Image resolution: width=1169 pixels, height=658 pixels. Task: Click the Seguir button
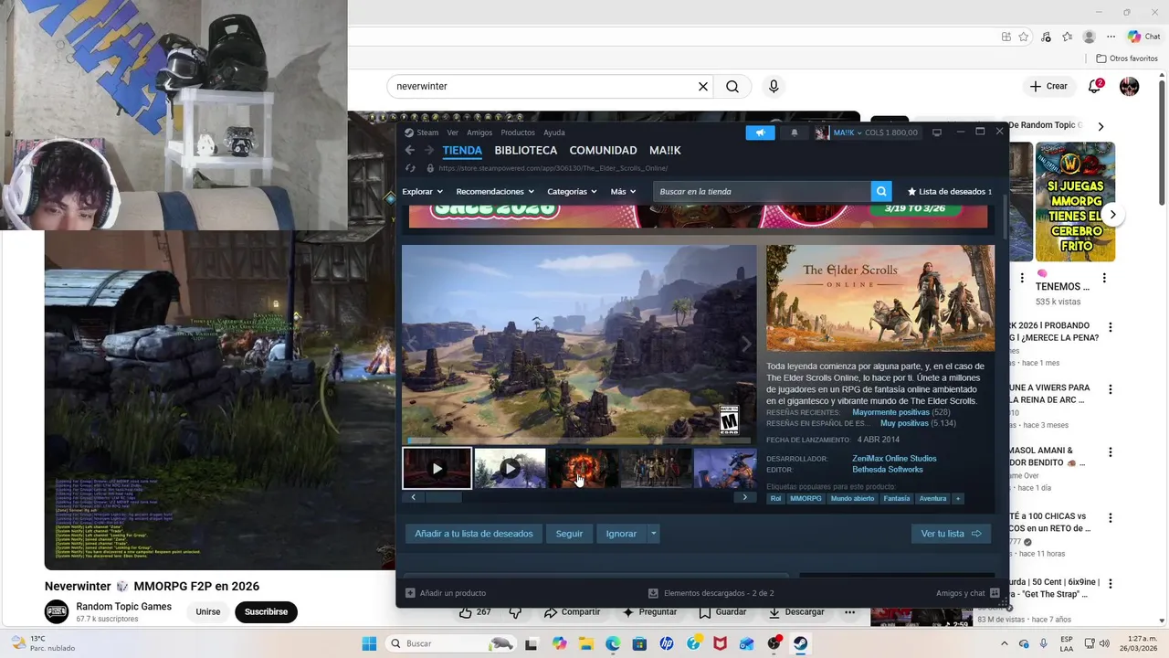coord(569,534)
